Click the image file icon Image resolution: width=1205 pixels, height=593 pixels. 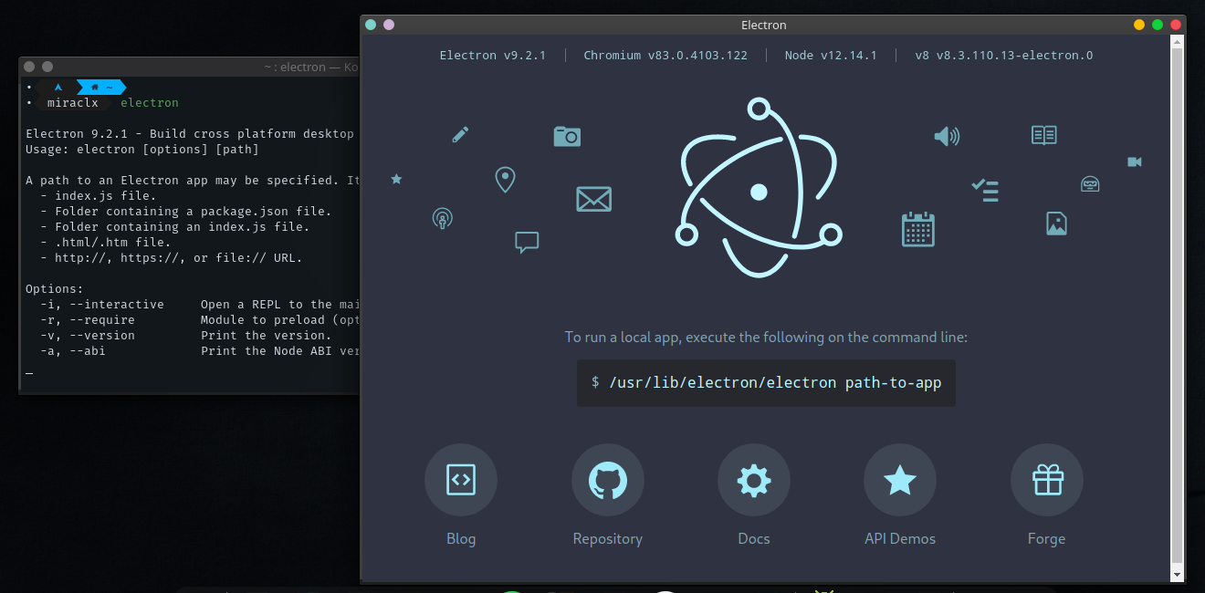click(1056, 224)
